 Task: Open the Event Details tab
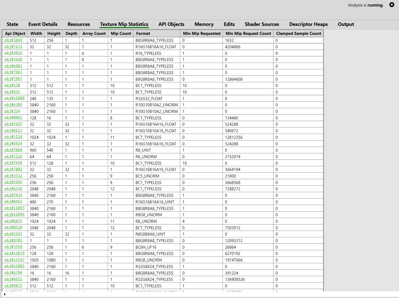point(43,24)
